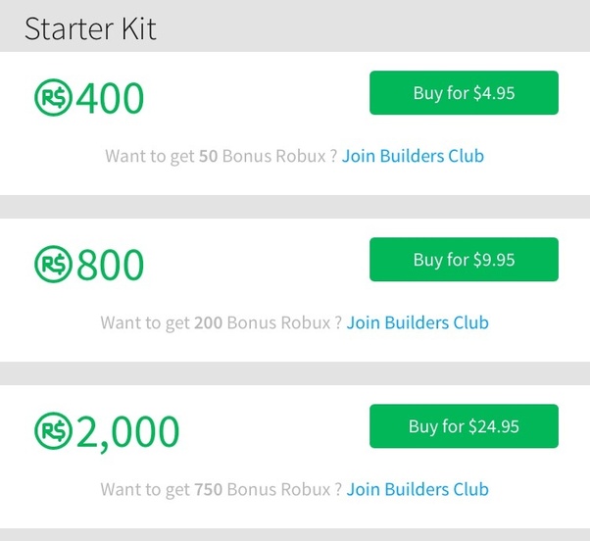
Task: Select the 400 Robux amount text
Action: click(110, 98)
